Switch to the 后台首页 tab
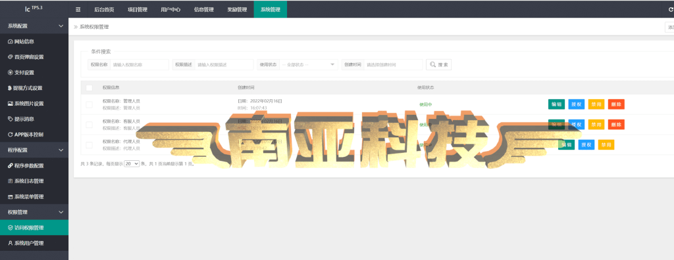674x260 pixels. pyautogui.click(x=104, y=9)
